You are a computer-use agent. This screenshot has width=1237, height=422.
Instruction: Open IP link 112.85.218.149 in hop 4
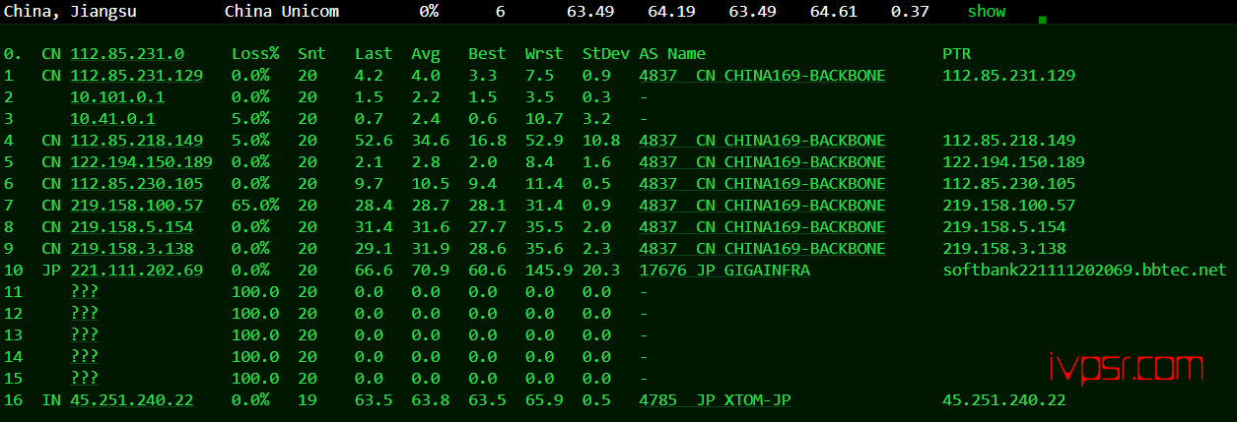click(137, 141)
